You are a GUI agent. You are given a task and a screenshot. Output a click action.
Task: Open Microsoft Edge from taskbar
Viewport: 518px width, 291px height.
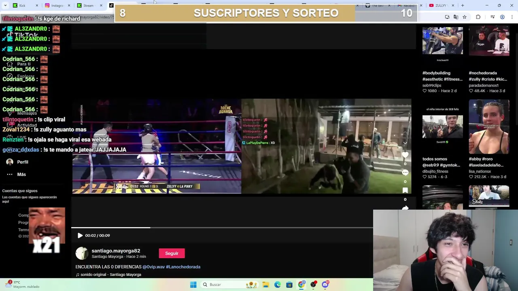[x=278, y=285]
